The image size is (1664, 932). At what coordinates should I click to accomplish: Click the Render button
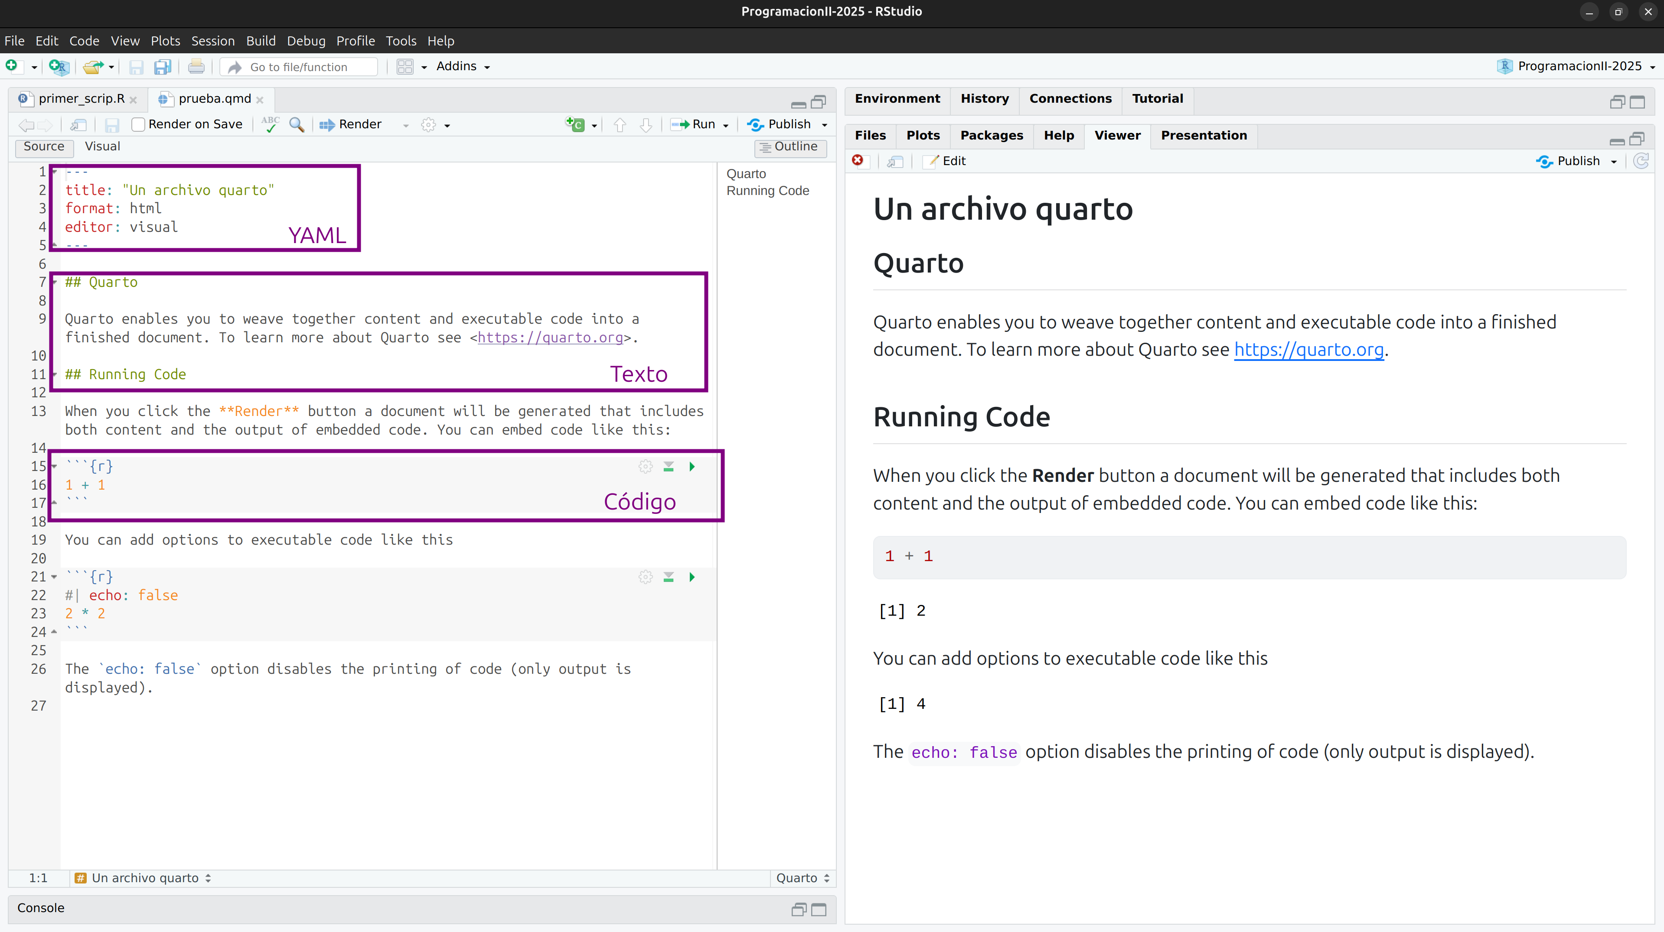click(351, 124)
